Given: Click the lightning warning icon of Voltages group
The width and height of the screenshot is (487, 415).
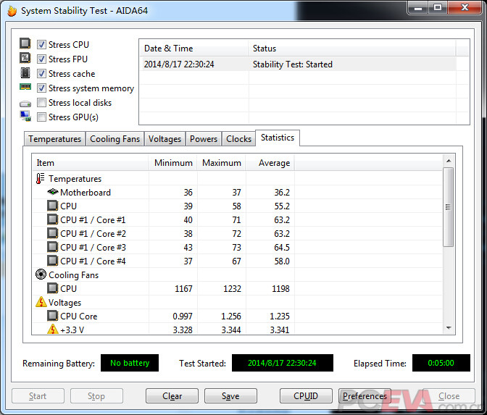Looking at the screenshot, I should tap(41, 302).
